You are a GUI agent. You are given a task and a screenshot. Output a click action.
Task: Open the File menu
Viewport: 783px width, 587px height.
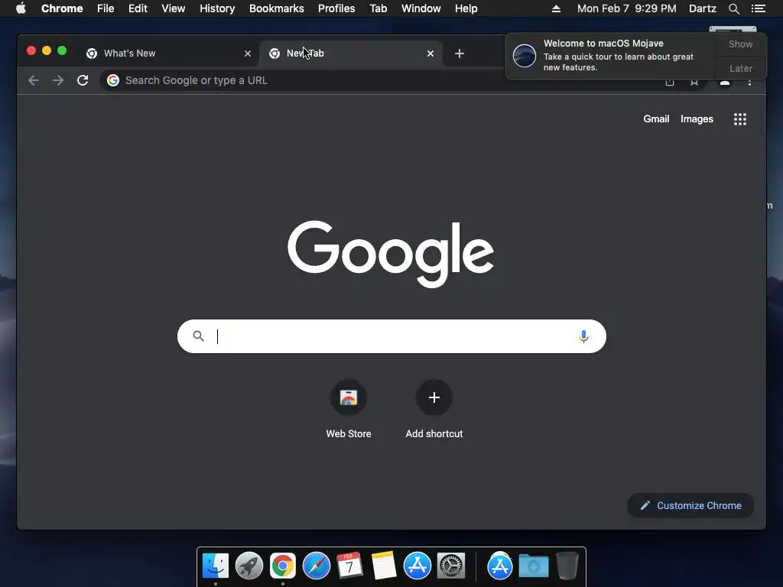[x=106, y=8]
